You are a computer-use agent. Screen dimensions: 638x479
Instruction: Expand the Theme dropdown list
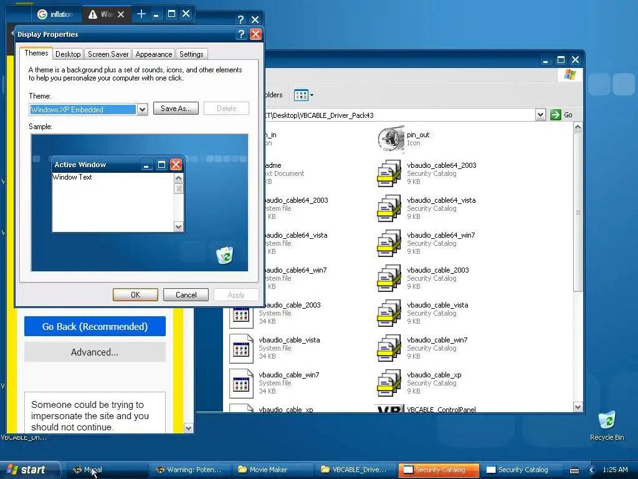(142, 110)
